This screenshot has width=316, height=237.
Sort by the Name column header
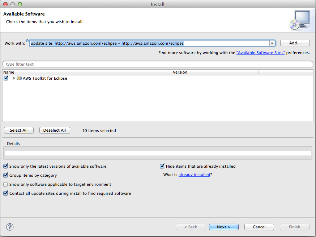[x=87, y=72]
